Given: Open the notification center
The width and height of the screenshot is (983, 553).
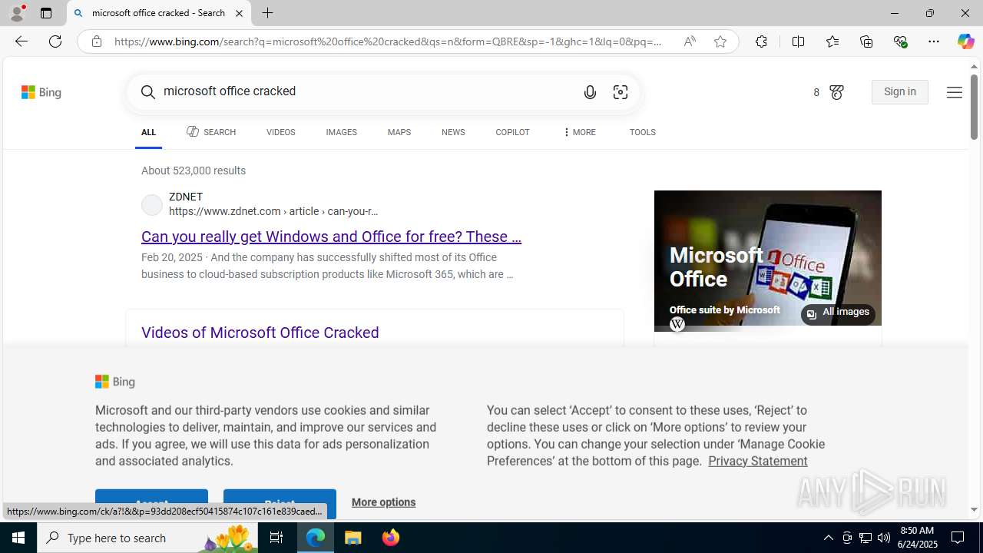Looking at the screenshot, I should [958, 538].
